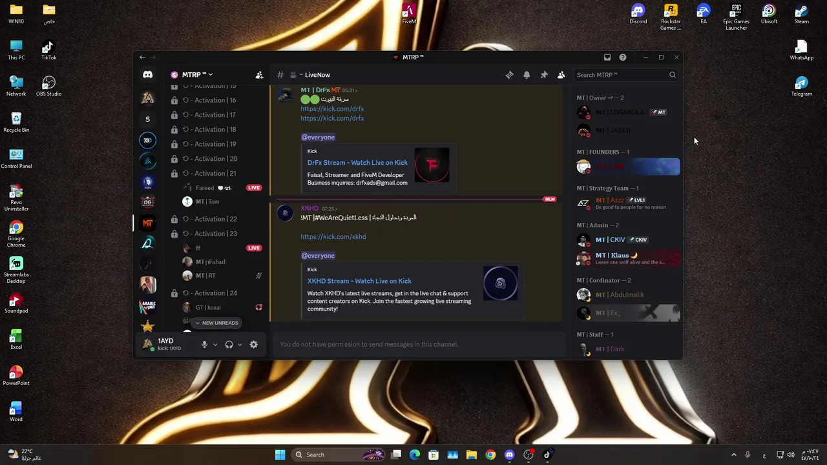Open member MT | CKIV profile

(x=627, y=240)
